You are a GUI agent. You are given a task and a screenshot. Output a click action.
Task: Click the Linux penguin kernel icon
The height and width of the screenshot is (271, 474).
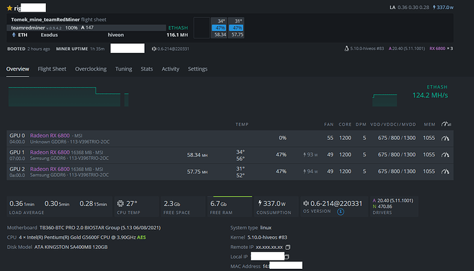(346, 49)
